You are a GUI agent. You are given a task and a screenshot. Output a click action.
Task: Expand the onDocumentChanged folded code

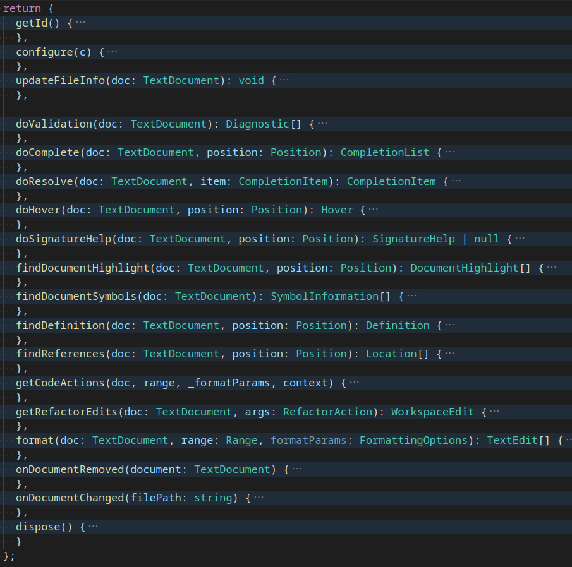click(x=259, y=498)
